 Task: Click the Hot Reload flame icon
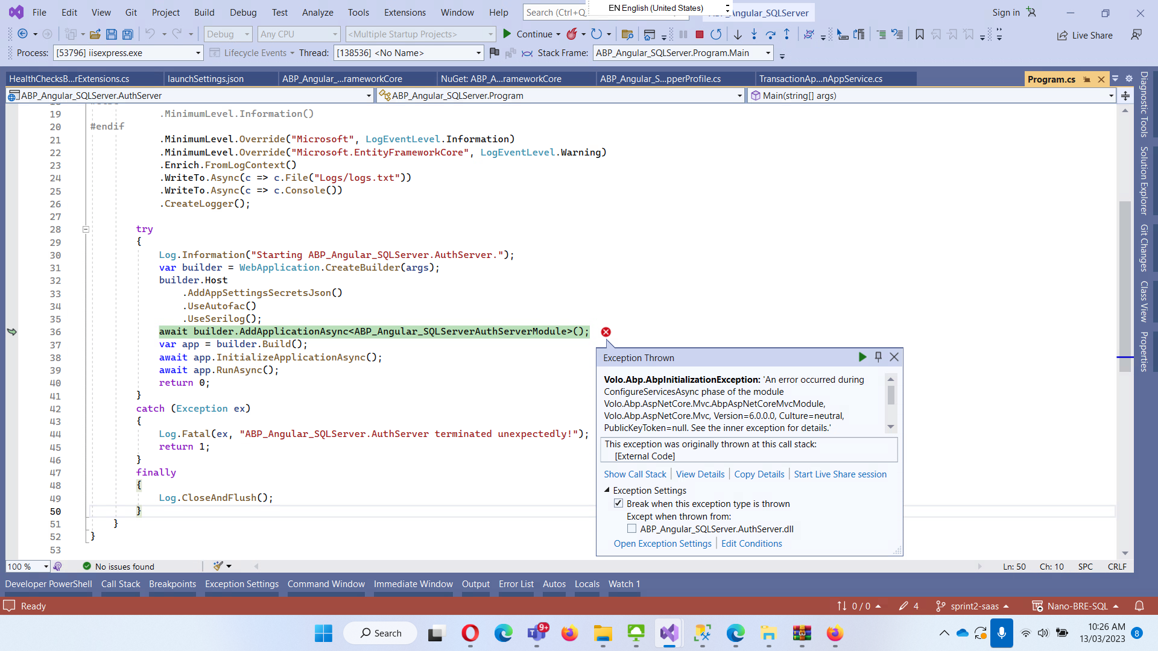tap(571, 34)
